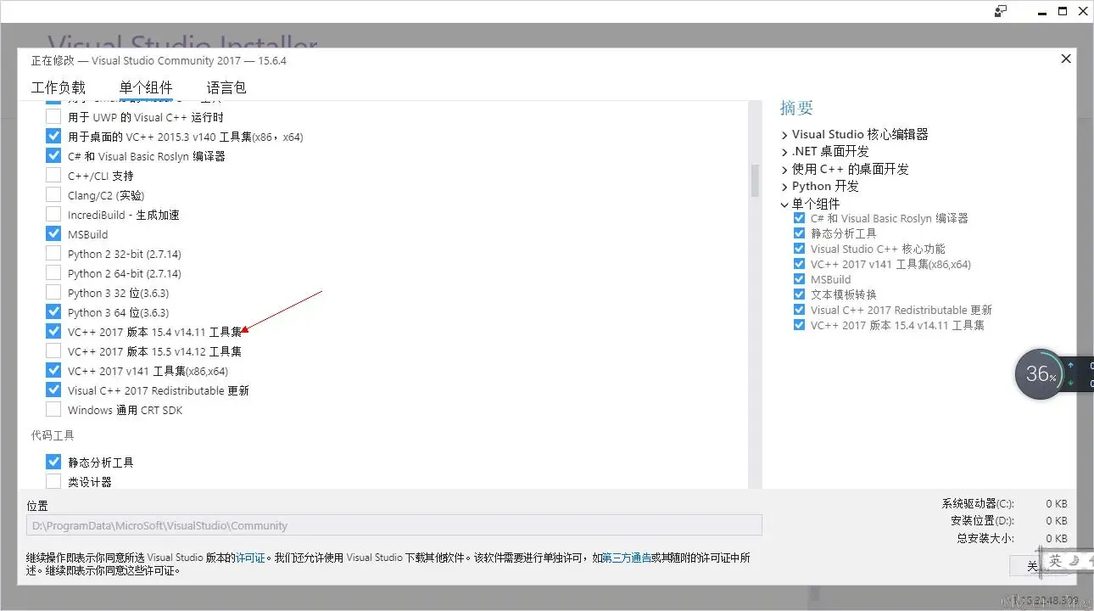
Task: Uncheck VC++ 2017 版本 15.4 v14.11 工具集 in summary
Action: click(x=799, y=325)
